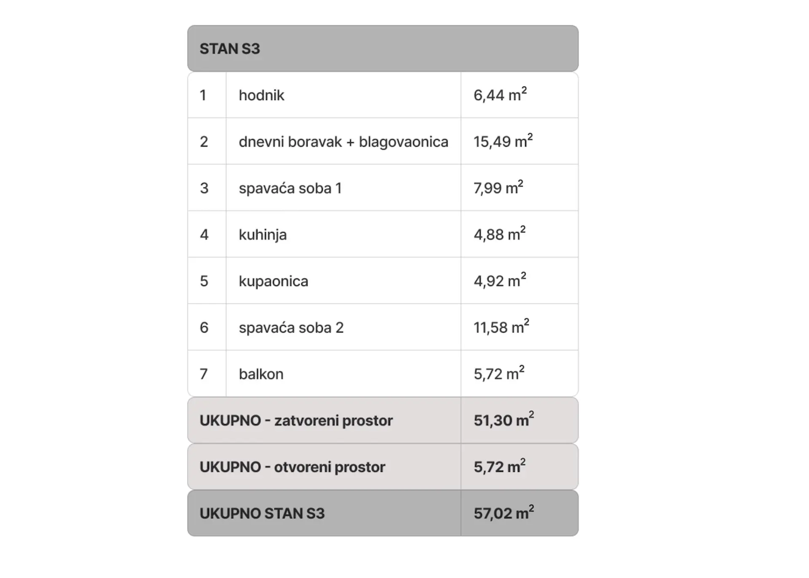The height and width of the screenshot is (578, 809).
Task: Select the balkon row label
Action: coord(261,374)
